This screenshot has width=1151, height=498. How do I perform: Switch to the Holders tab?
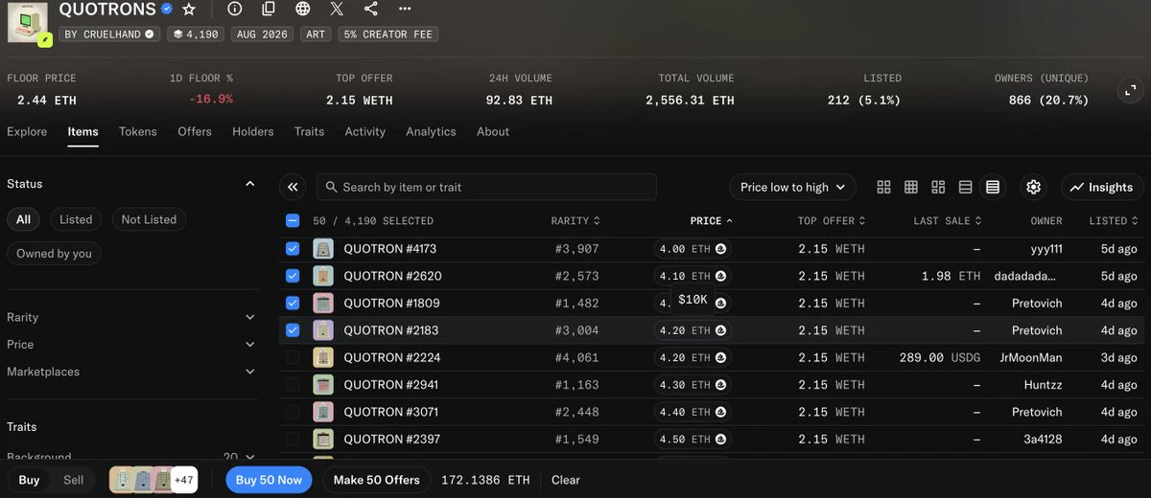253,131
